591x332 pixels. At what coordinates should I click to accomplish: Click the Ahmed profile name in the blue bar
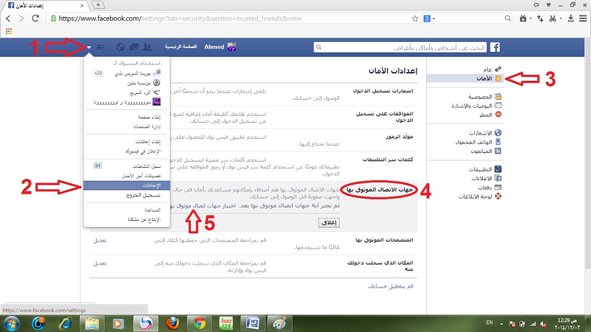[214, 47]
